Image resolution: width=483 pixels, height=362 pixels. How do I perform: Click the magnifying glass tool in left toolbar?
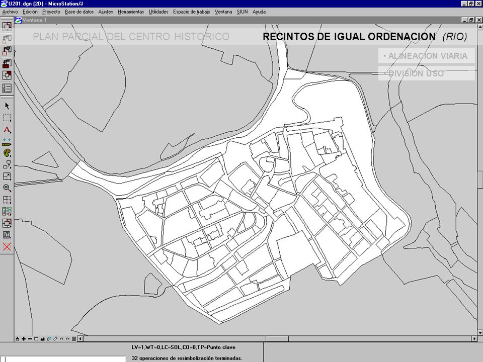click(7, 188)
